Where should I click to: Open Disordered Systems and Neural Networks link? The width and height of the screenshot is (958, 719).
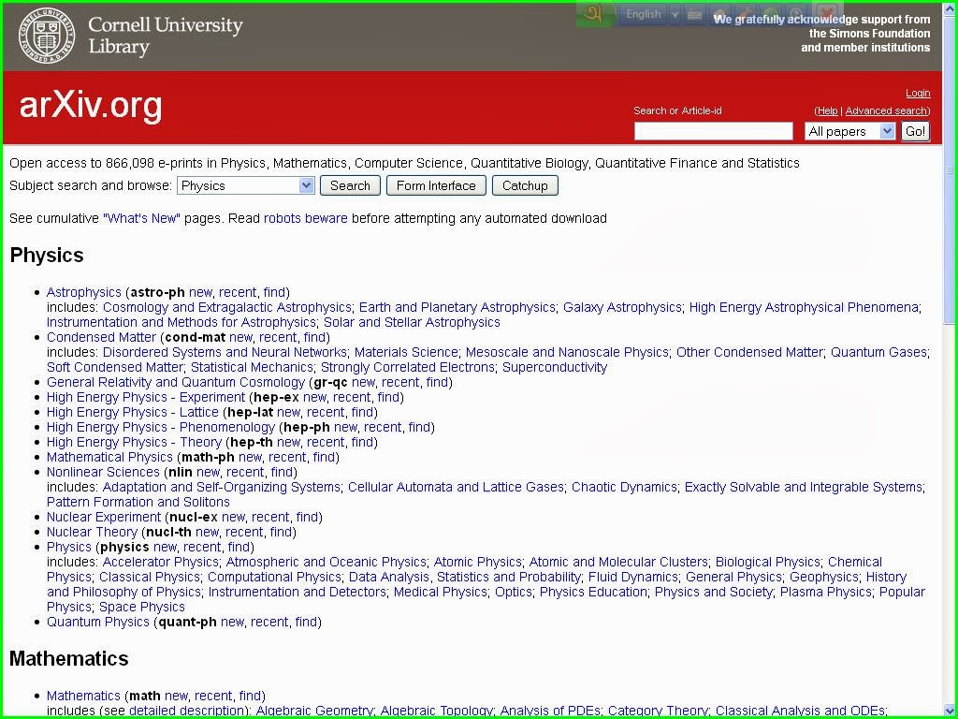point(225,352)
